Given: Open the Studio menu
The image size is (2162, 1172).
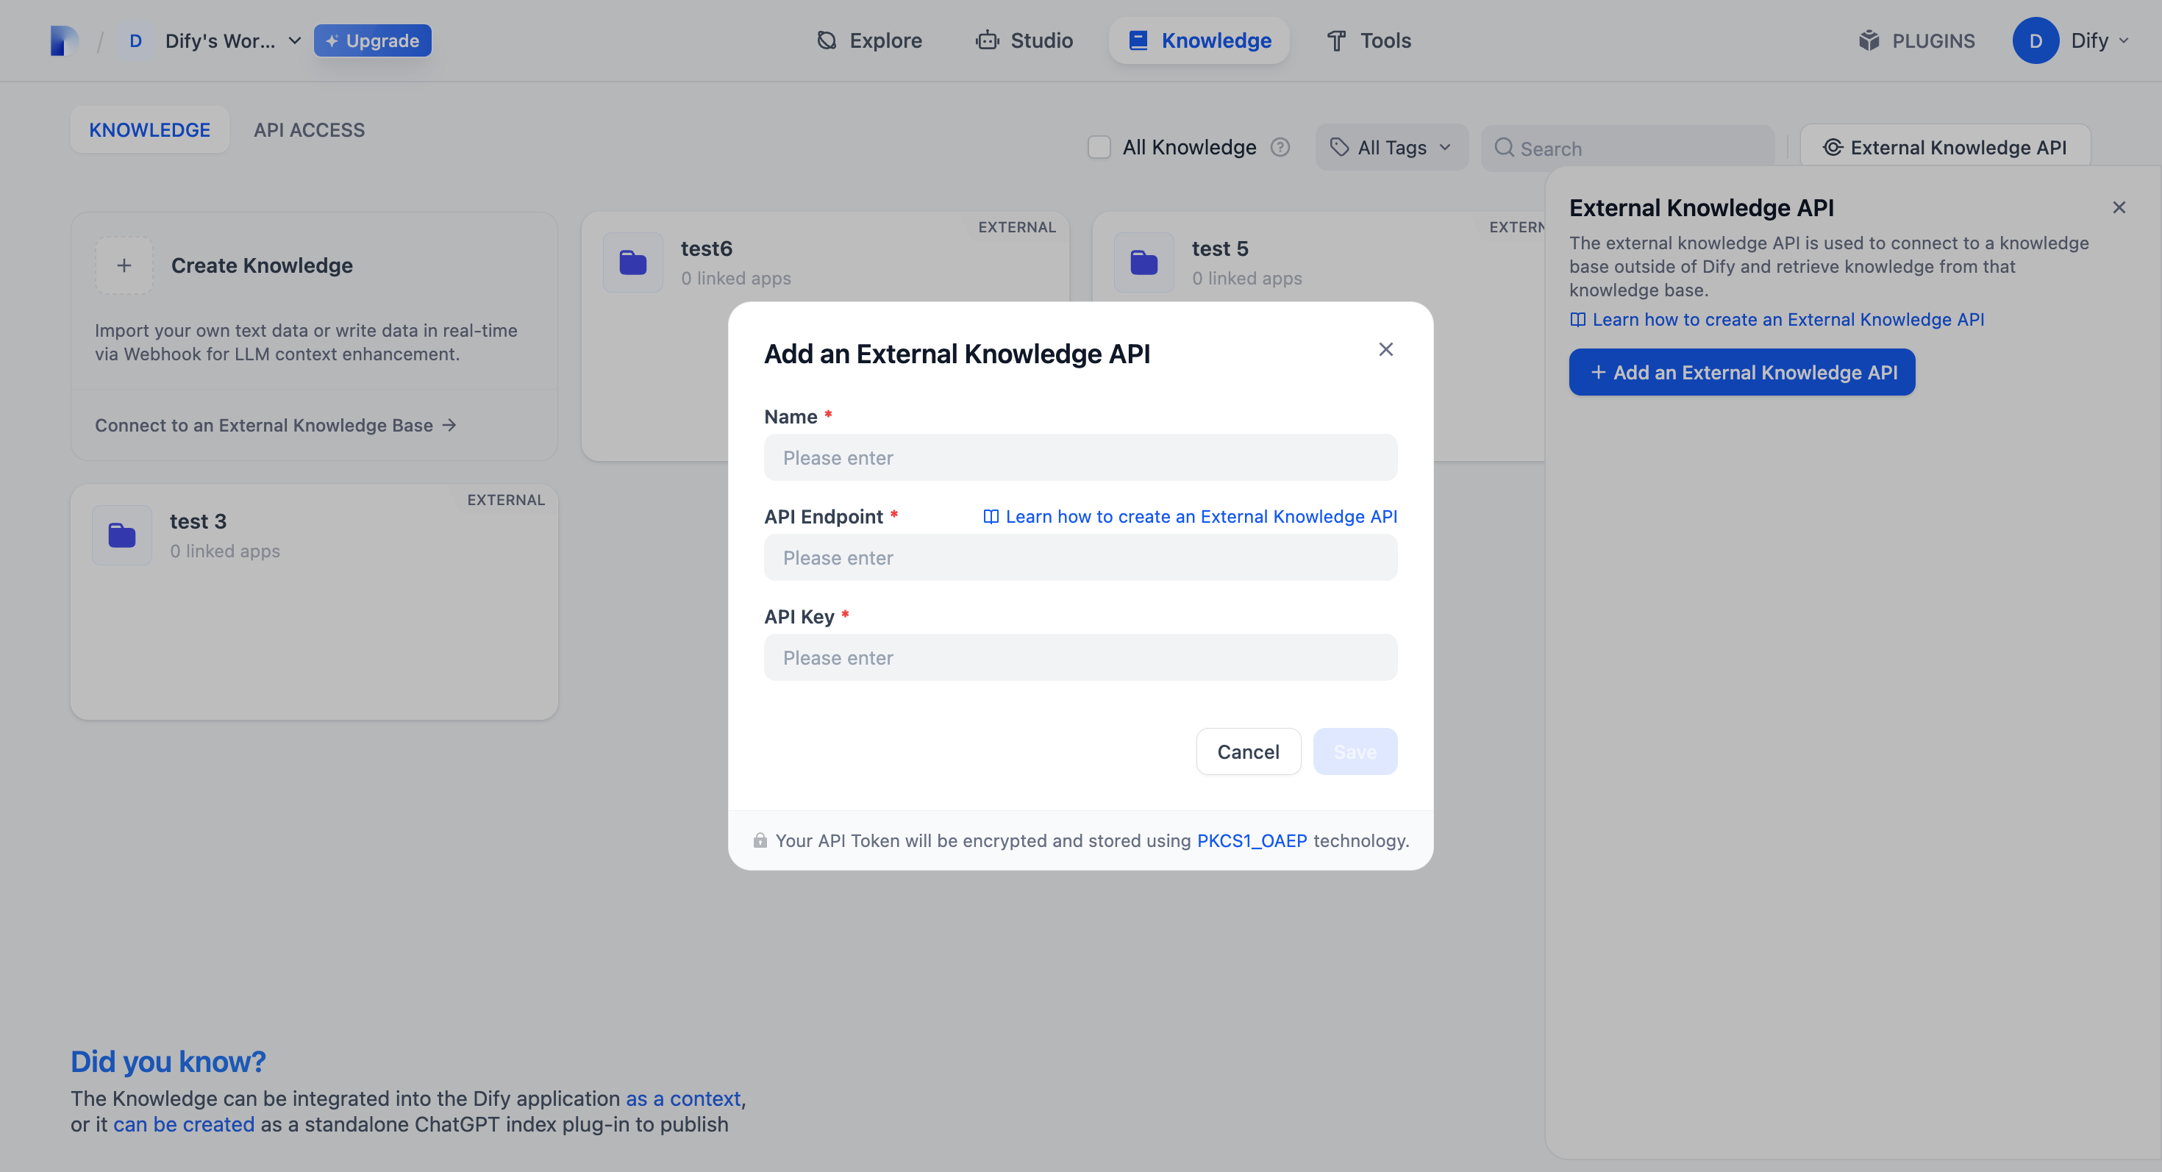Looking at the screenshot, I should point(1024,40).
